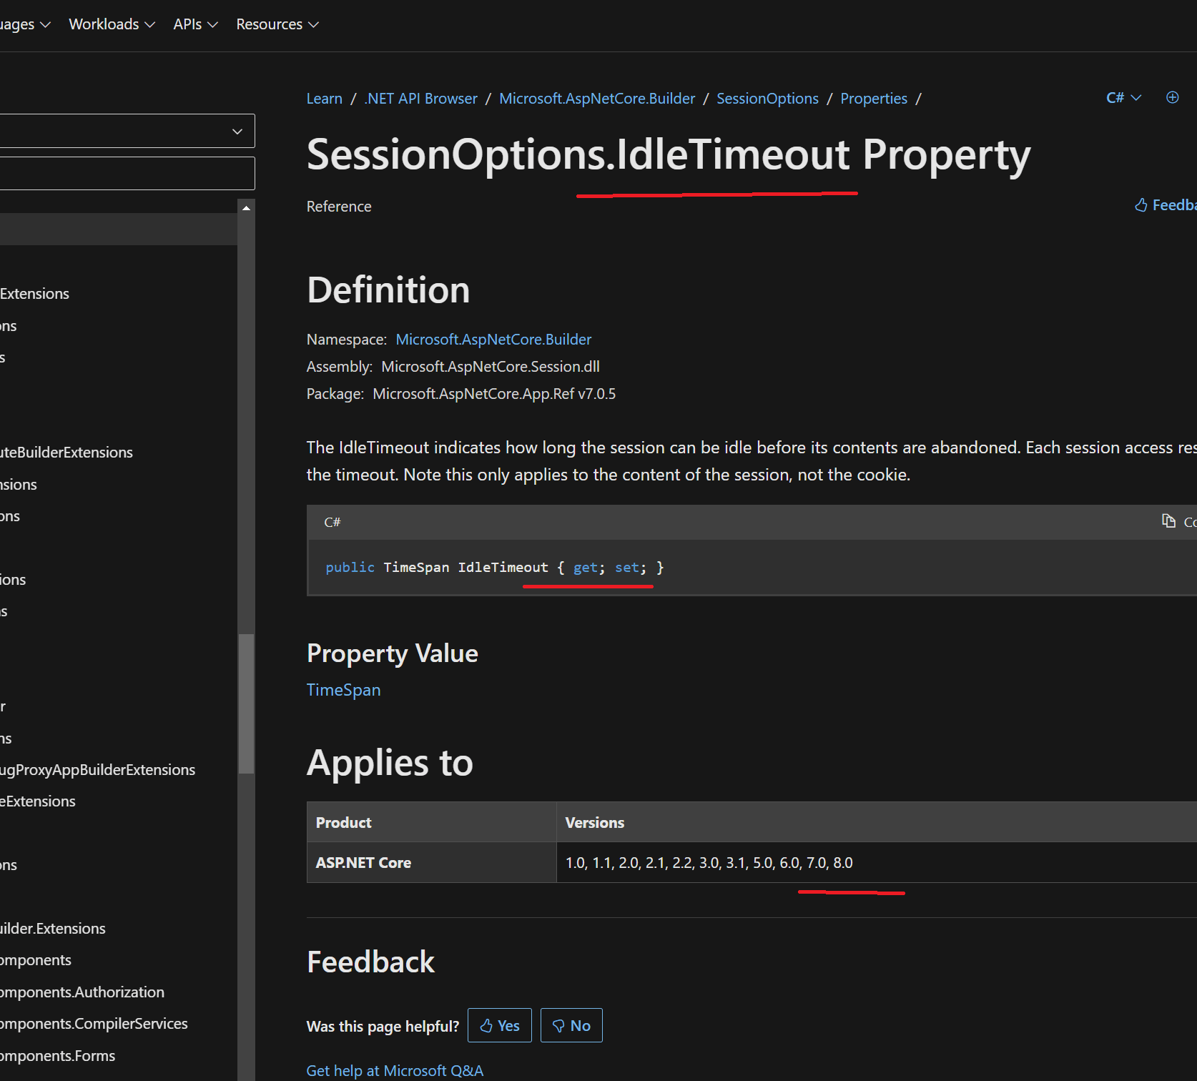
Task: Click the TimeSpan property value link
Action: (343, 690)
